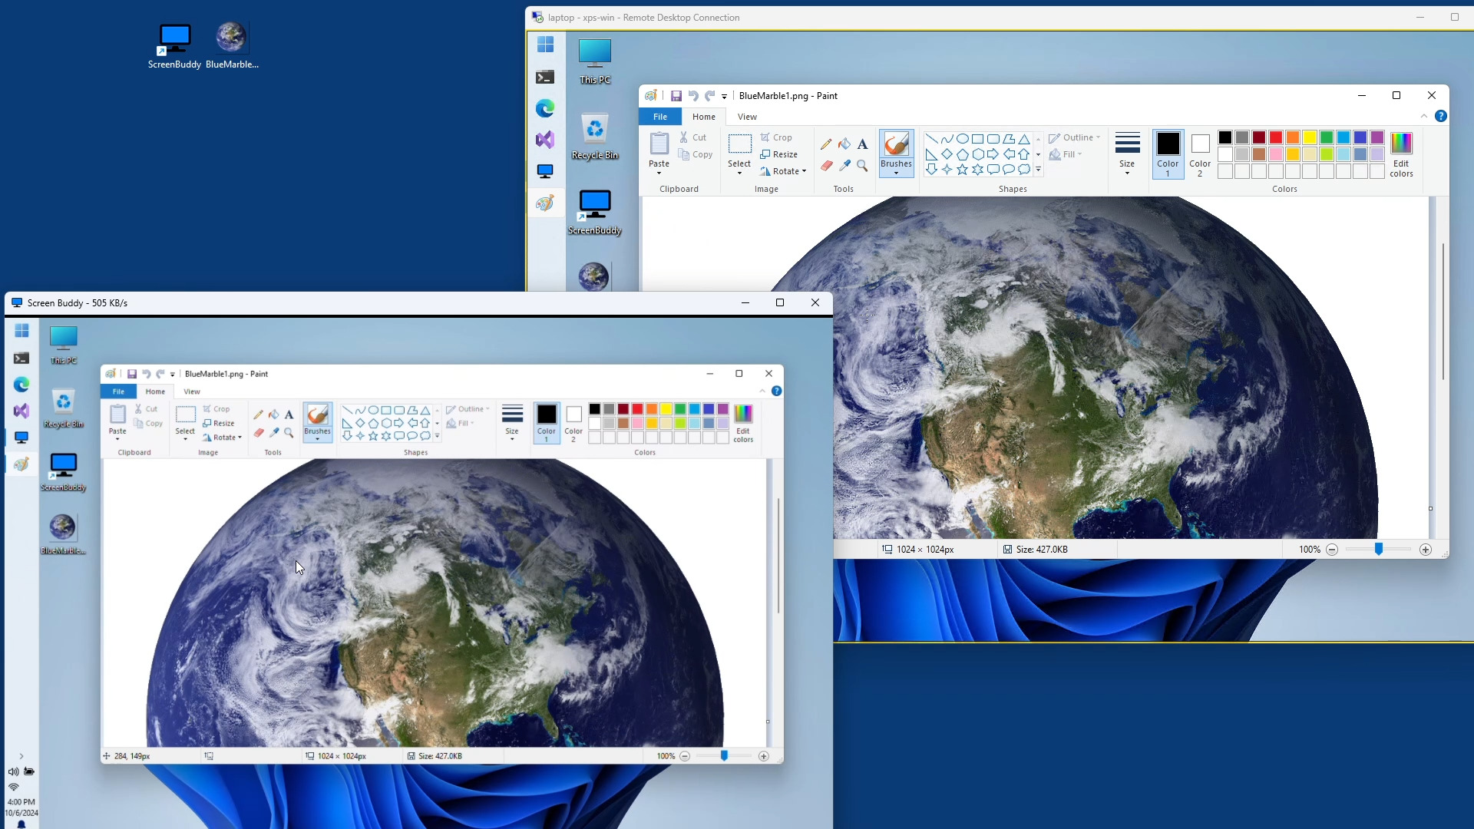Open ScreenBuddy shortcut on the local desktop
The height and width of the screenshot is (829, 1474).
pyautogui.click(x=174, y=46)
